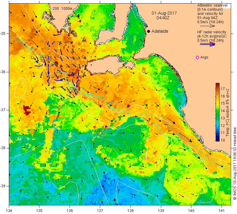Viewport: 237px width, 214px height.
Task: Click the Argo legend label
Action: tap(204, 57)
